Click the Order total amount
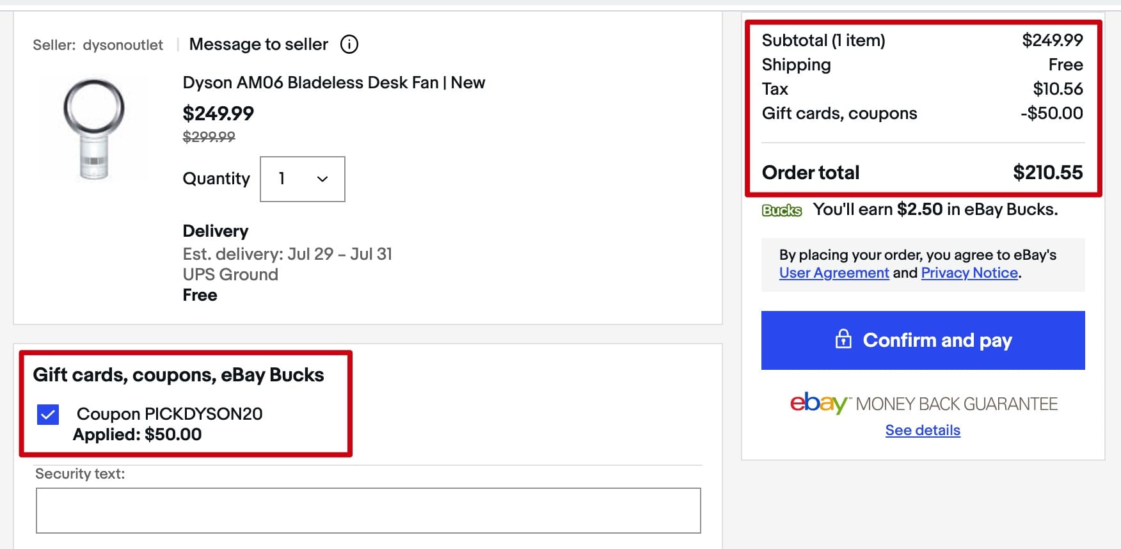This screenshot has width=1121, height=549. click(x=1047, y=172)
